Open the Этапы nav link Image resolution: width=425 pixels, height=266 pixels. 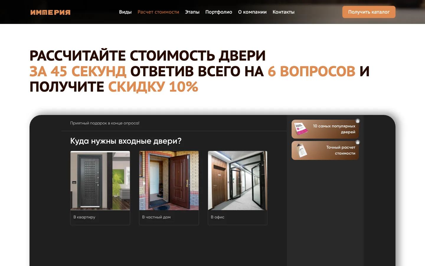pos(192,12)
